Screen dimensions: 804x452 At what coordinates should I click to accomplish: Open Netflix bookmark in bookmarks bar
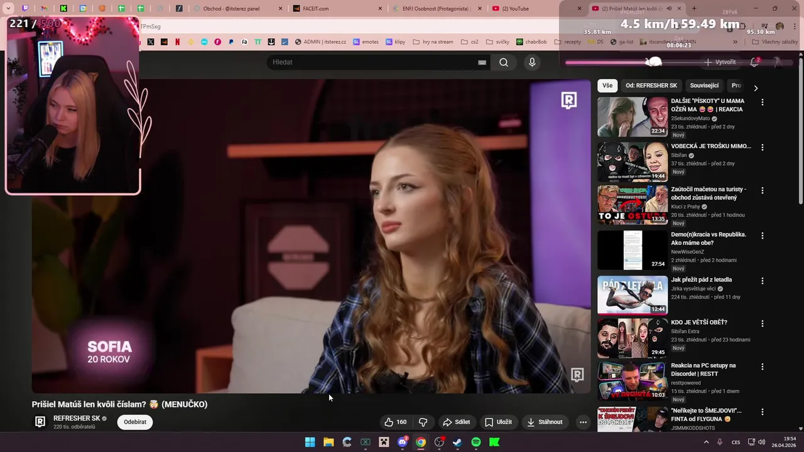(177, 42)
